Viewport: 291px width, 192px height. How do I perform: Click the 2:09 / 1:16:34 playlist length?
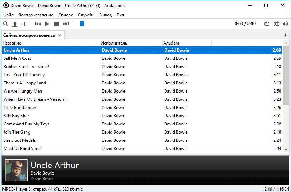click(x=276, y=189)
